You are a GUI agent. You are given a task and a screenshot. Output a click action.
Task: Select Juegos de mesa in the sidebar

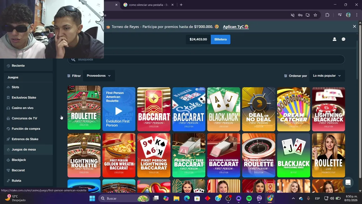tap(28, 149)
